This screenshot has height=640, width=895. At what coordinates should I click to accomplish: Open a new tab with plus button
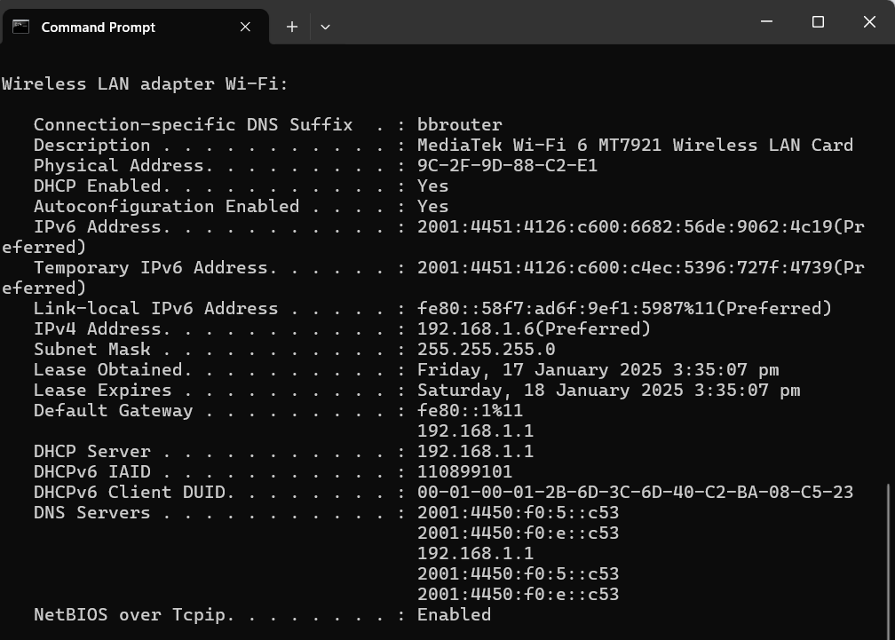(291, 27)
